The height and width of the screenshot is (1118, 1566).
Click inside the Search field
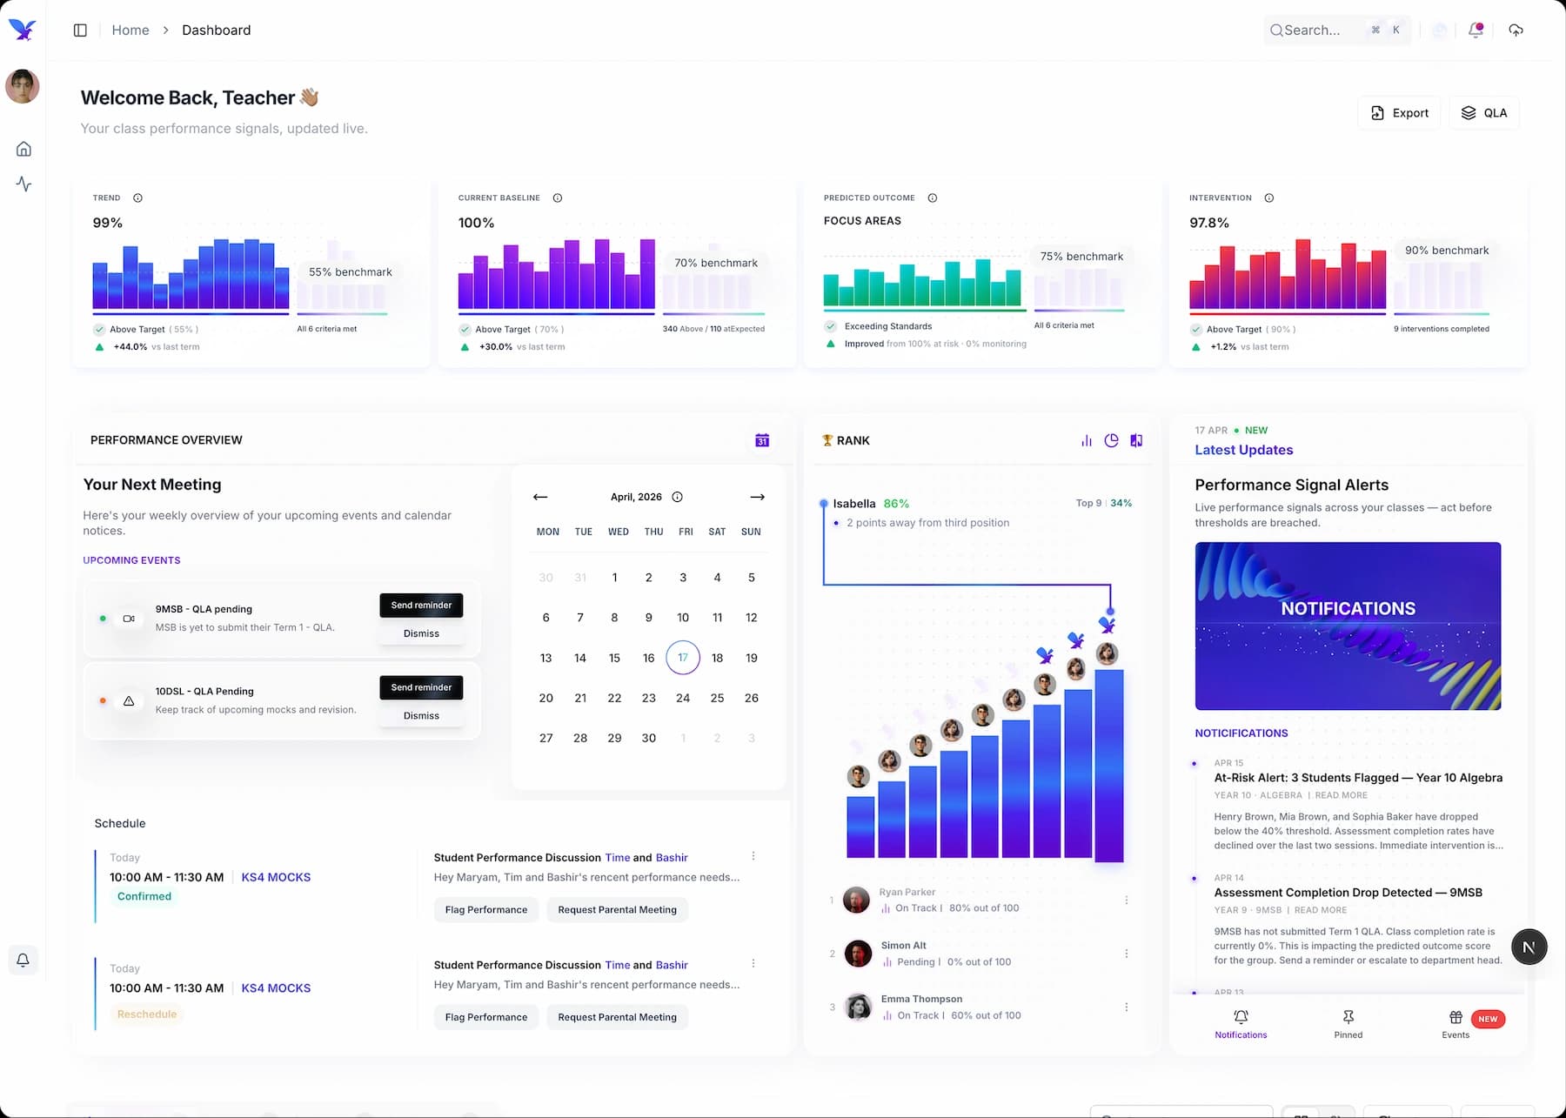[x=1322, y=30]
